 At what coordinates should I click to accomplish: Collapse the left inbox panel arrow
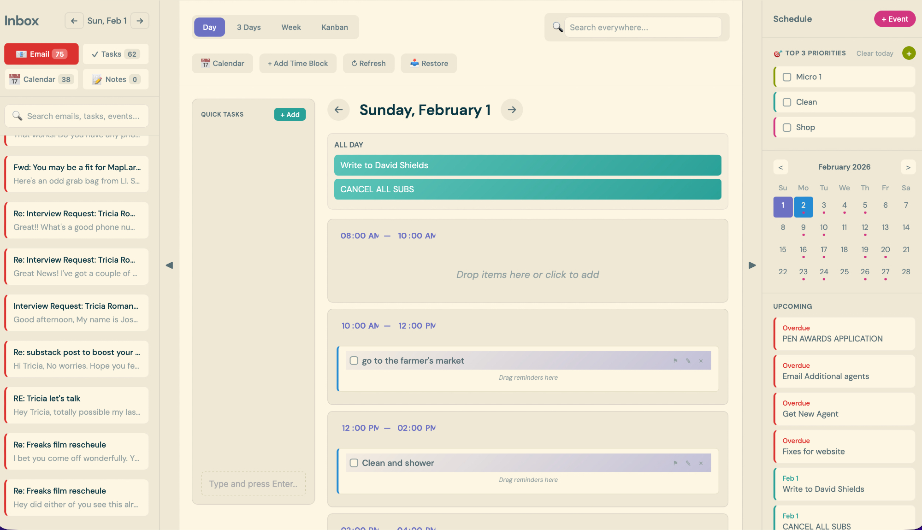pos(169,265)
